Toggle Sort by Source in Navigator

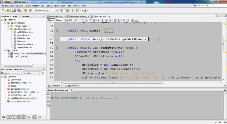tap(40, 117)
